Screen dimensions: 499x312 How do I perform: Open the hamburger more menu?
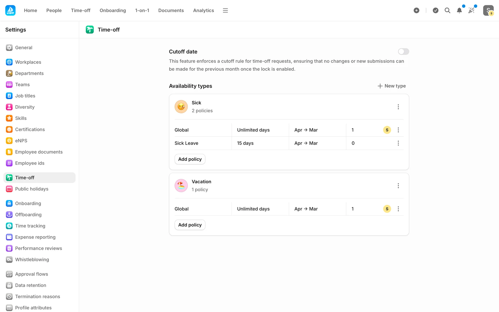[225, 10]
